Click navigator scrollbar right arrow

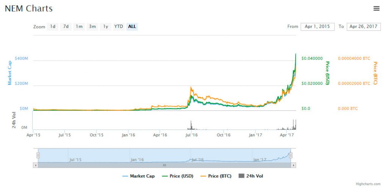click(x=294, y=165)
